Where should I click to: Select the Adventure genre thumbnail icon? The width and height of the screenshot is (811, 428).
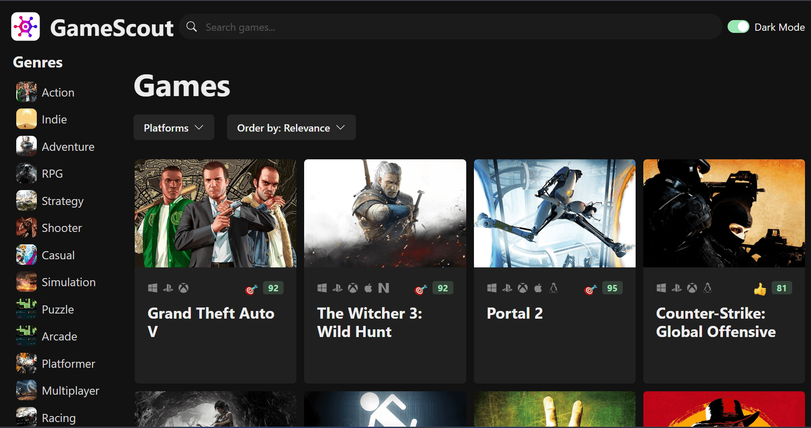coord(27,147)
